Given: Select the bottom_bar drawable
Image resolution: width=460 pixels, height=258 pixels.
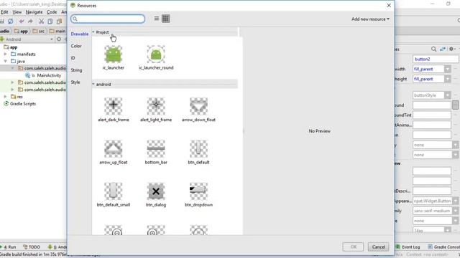Looking at the screenshot, I should coord(156,152).
